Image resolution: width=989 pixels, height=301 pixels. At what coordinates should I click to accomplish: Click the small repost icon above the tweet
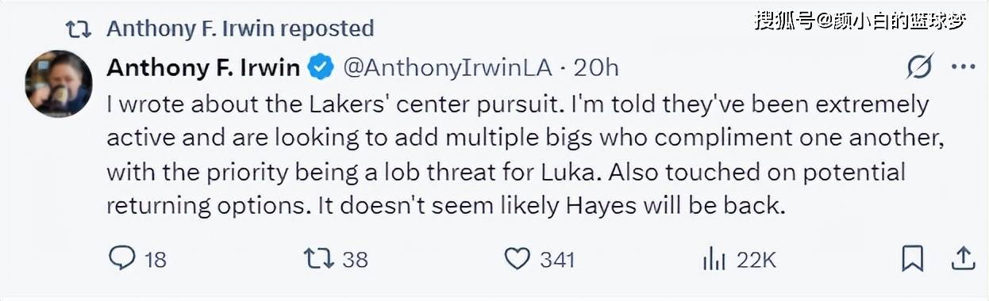(78, 29)
